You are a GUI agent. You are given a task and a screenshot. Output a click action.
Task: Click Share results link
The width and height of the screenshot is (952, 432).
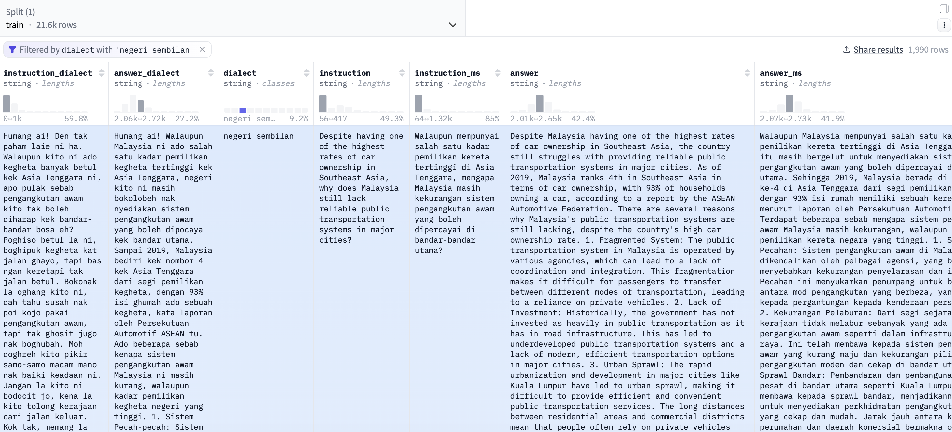click(878, 49)
